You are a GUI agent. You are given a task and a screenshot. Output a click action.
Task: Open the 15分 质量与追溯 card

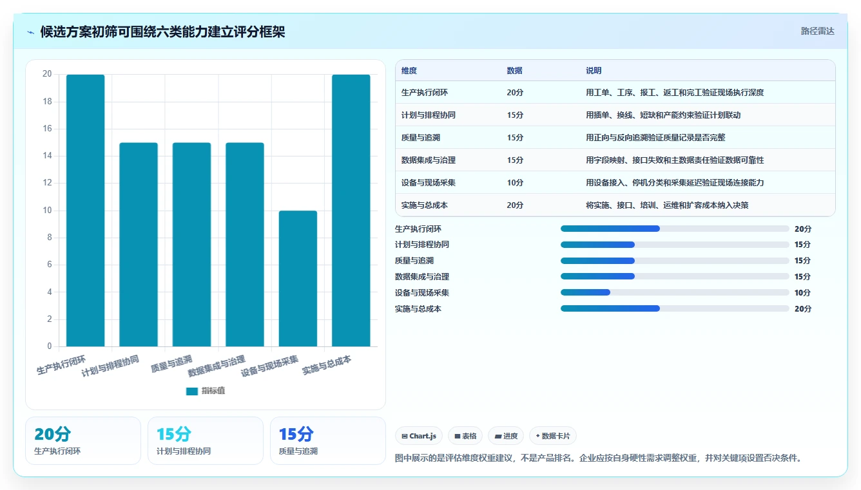pyautogui.click(x=328, y=440)
